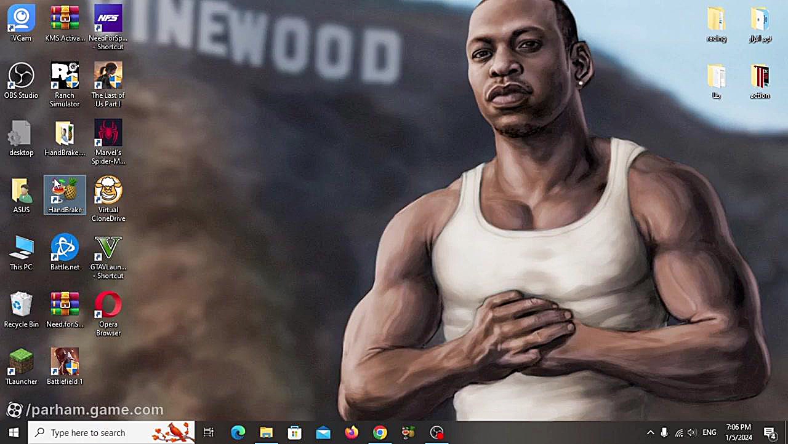Select the Virtual CloneDrive icon
The width and height of the screenshot is (788, 444).
click(x=108, y=199)
